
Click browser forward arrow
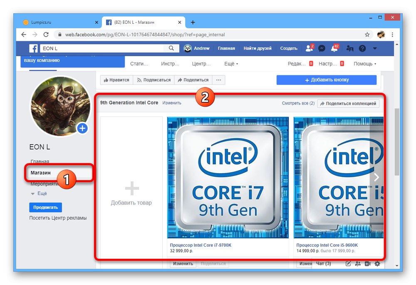[35, 35]
